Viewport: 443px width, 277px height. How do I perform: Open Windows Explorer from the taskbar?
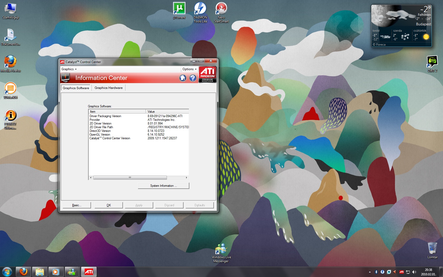(x=40, y=272)
